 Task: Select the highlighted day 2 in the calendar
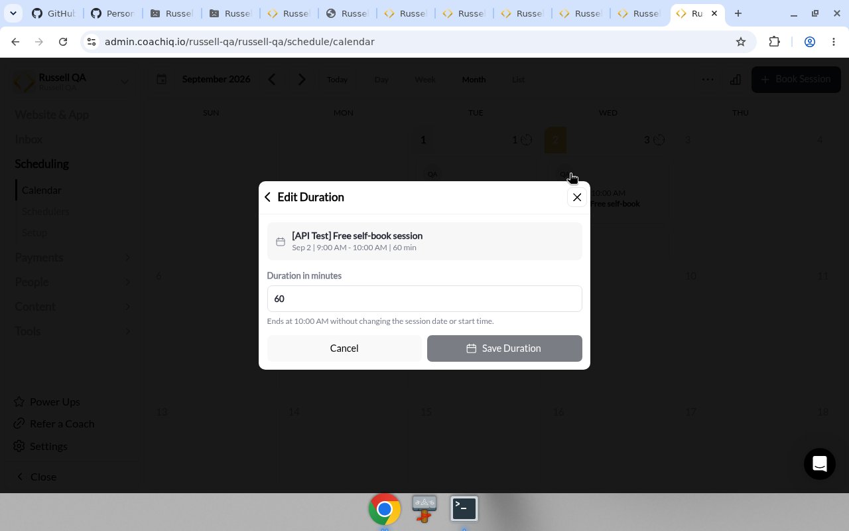pyautogui.click(x=555, y=140)
